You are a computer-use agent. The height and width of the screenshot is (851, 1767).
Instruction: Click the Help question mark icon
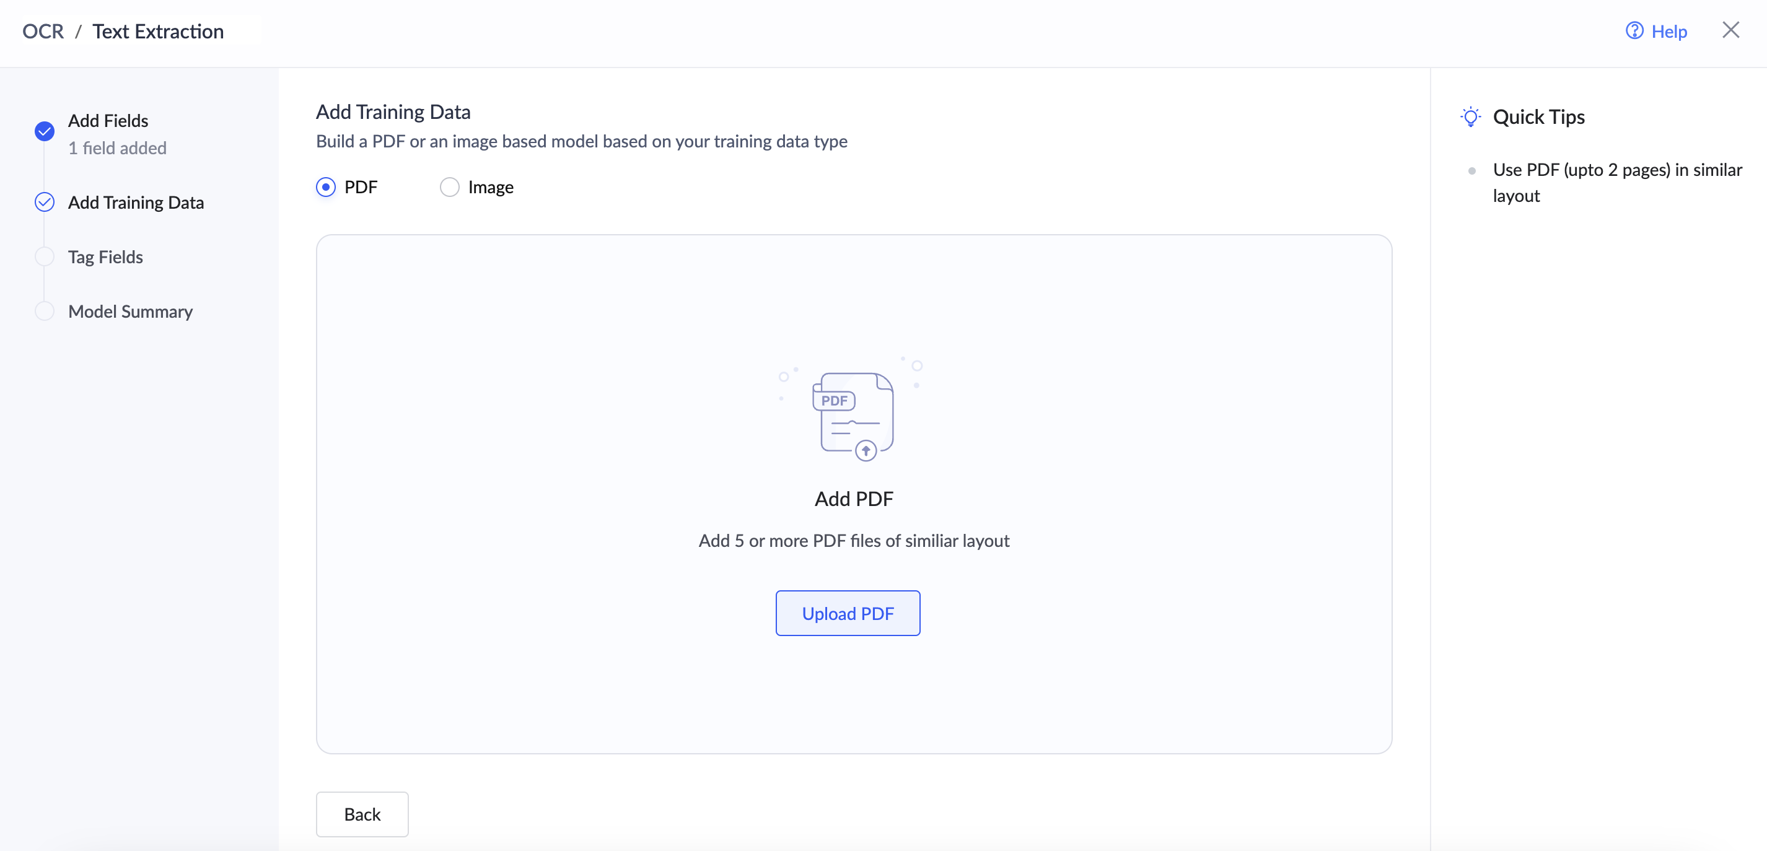click(1634, 31)
